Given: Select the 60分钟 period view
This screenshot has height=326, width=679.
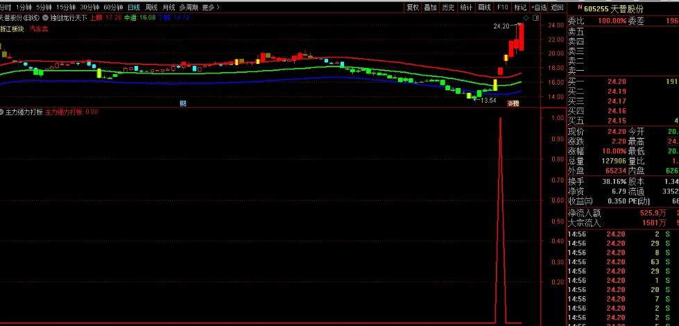Looking at the screenshot, I should tap(113, 7).
